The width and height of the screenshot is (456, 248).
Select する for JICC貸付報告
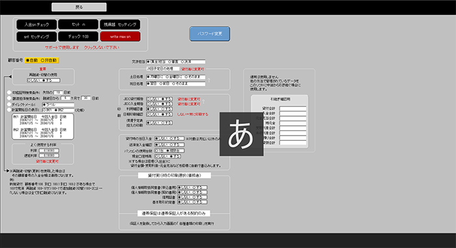pyautogui.click(x=166, y=99)
